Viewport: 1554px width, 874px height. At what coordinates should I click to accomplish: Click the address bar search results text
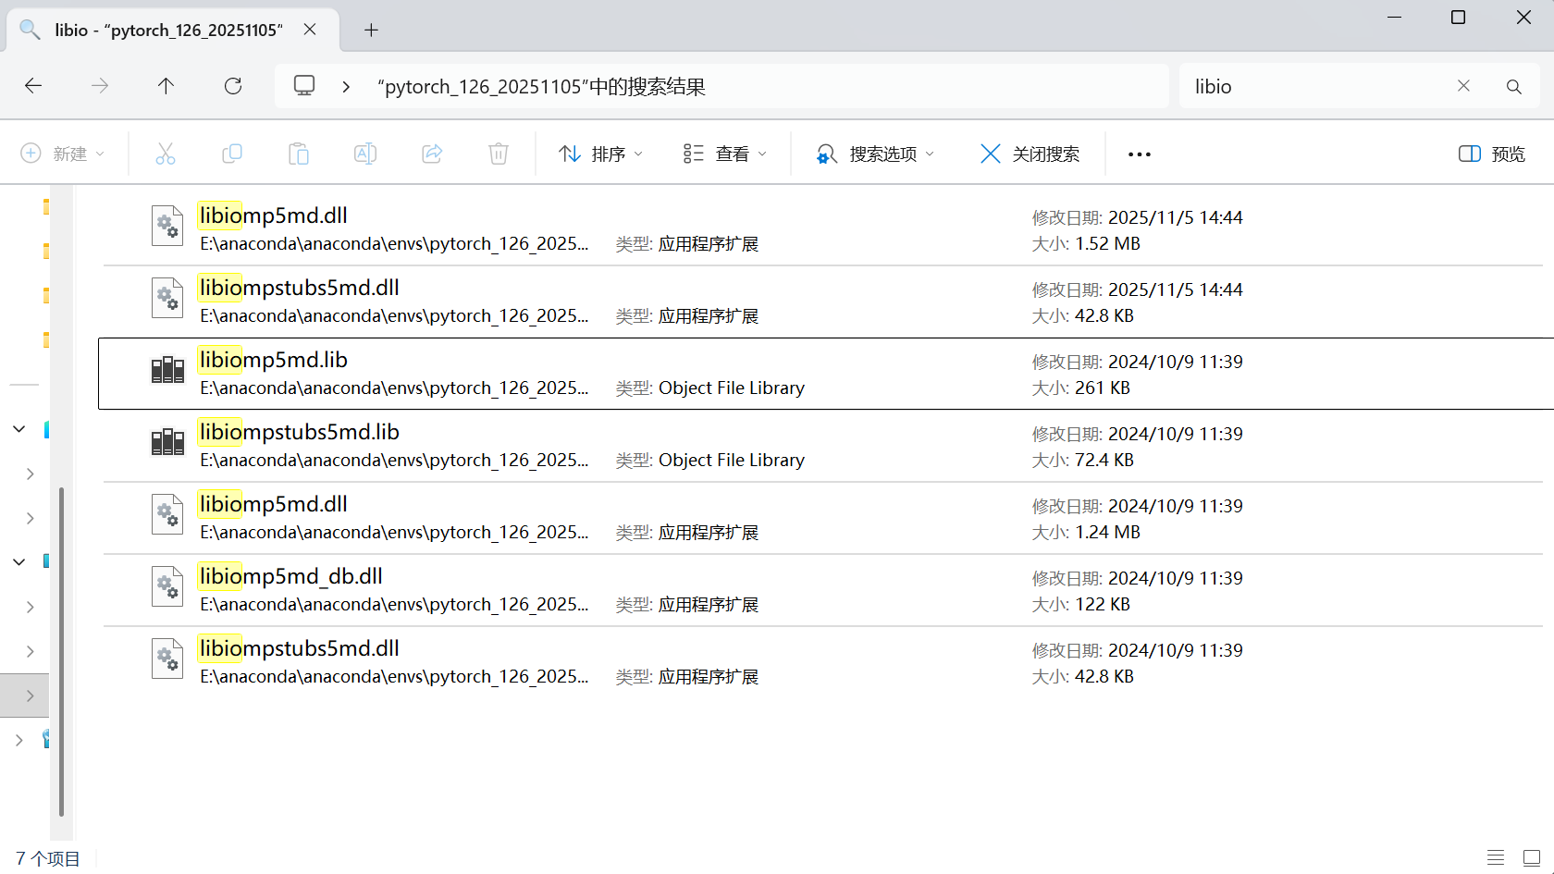541,86
